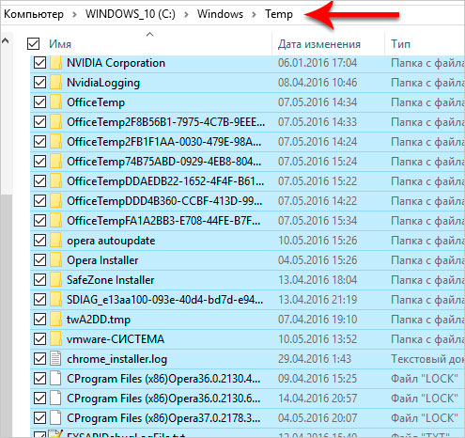This screenshot has width=465, height=438.
Task: Click the chrome_installer.log text file icon
Action: [55, 359]
